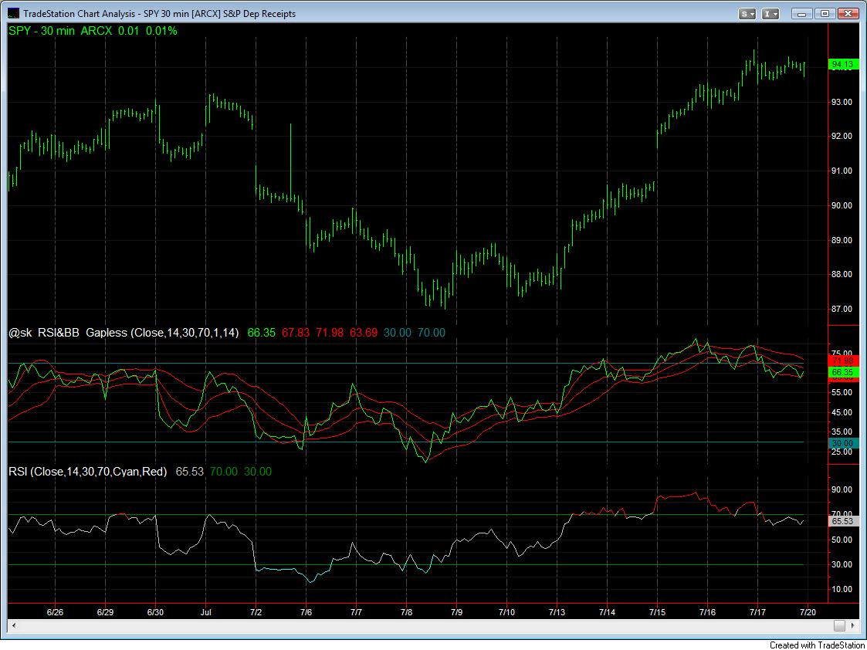This screenshot has height=650, width=867.
Task: Select the 94.13 current price label
Action: click(842, 65)
